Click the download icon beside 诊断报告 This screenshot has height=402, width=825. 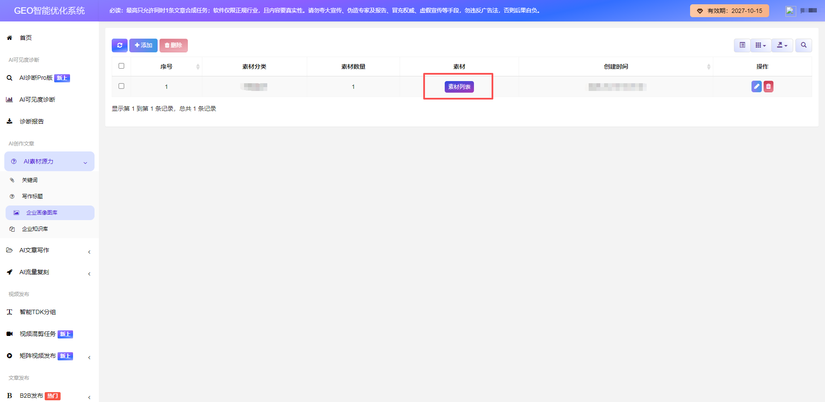9,121
